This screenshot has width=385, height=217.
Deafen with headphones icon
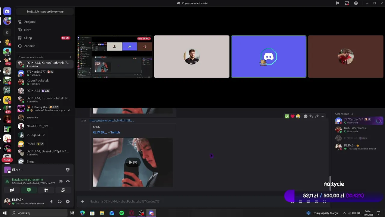coord(60,202)
